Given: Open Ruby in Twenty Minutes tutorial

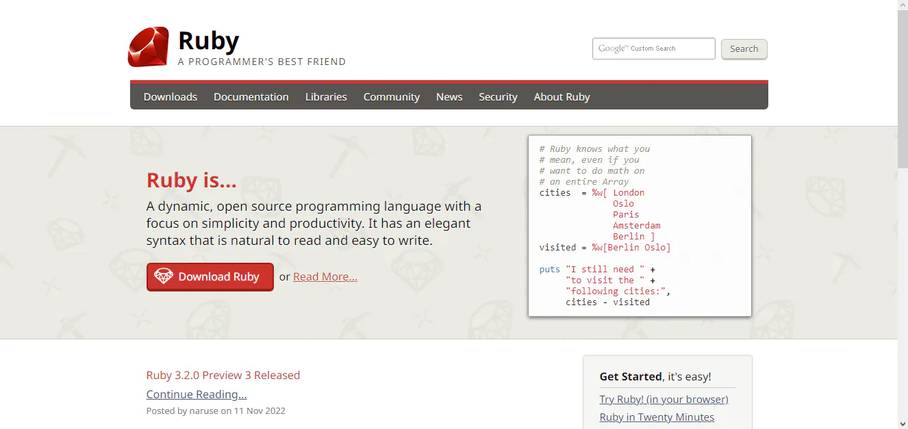Looking at the screenshot, I should pos(657,417).
